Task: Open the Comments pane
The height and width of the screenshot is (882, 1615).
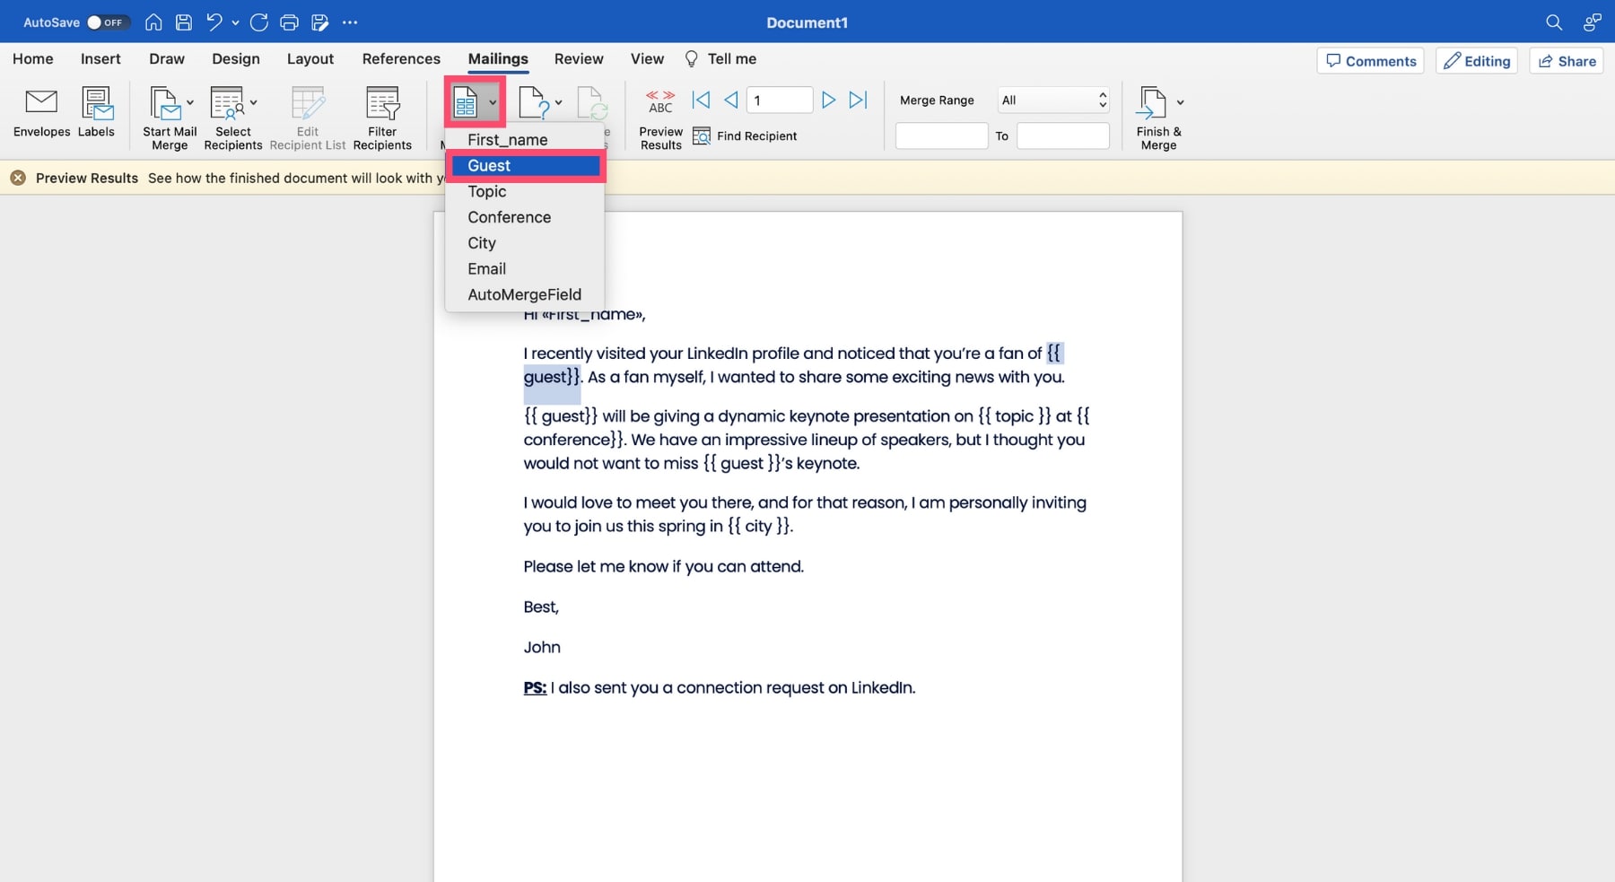Action: (1370, 61)
